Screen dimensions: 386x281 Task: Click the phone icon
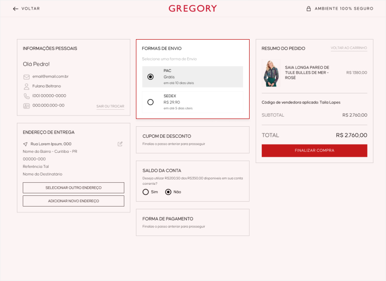click(27, 96)
